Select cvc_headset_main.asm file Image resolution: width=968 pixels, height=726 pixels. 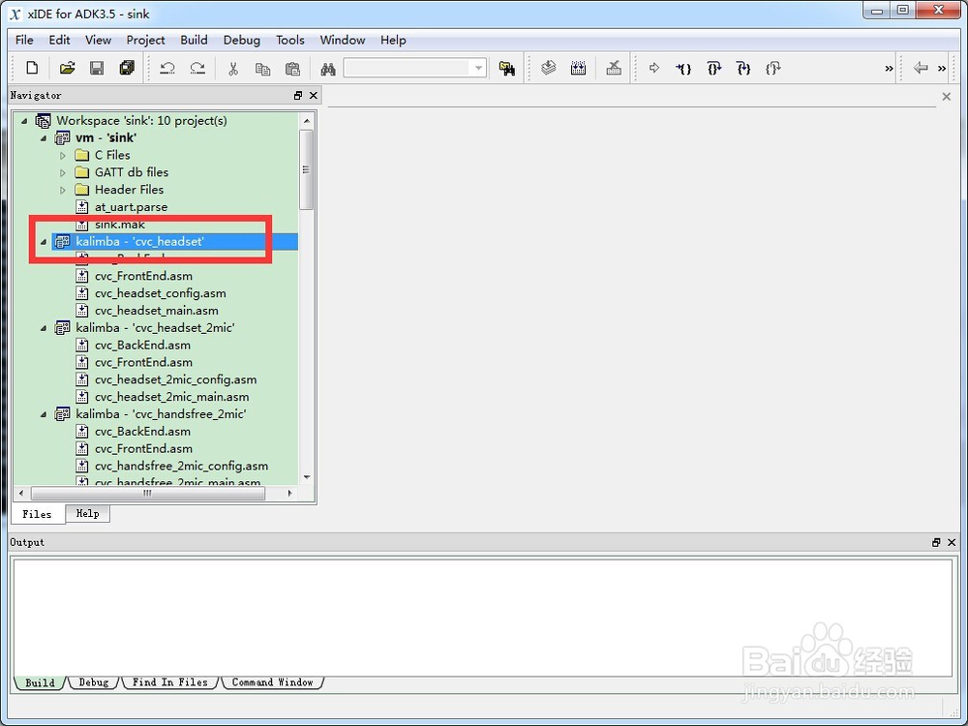click(156, 311)
